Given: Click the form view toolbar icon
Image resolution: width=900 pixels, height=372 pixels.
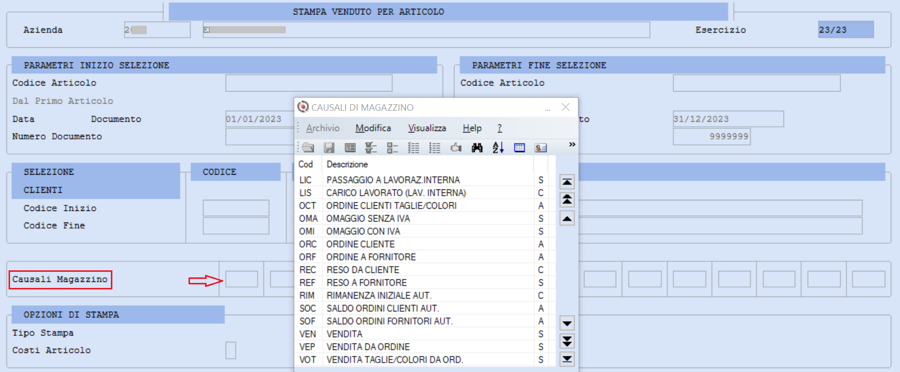Looking at the screenshot, I should click(350, 147).
